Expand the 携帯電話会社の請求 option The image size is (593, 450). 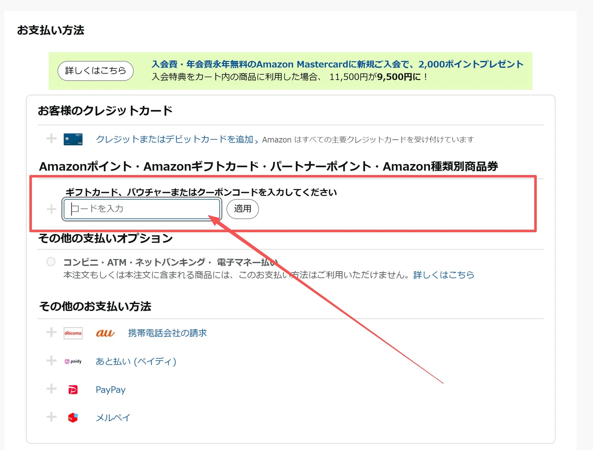coord(51,332)
